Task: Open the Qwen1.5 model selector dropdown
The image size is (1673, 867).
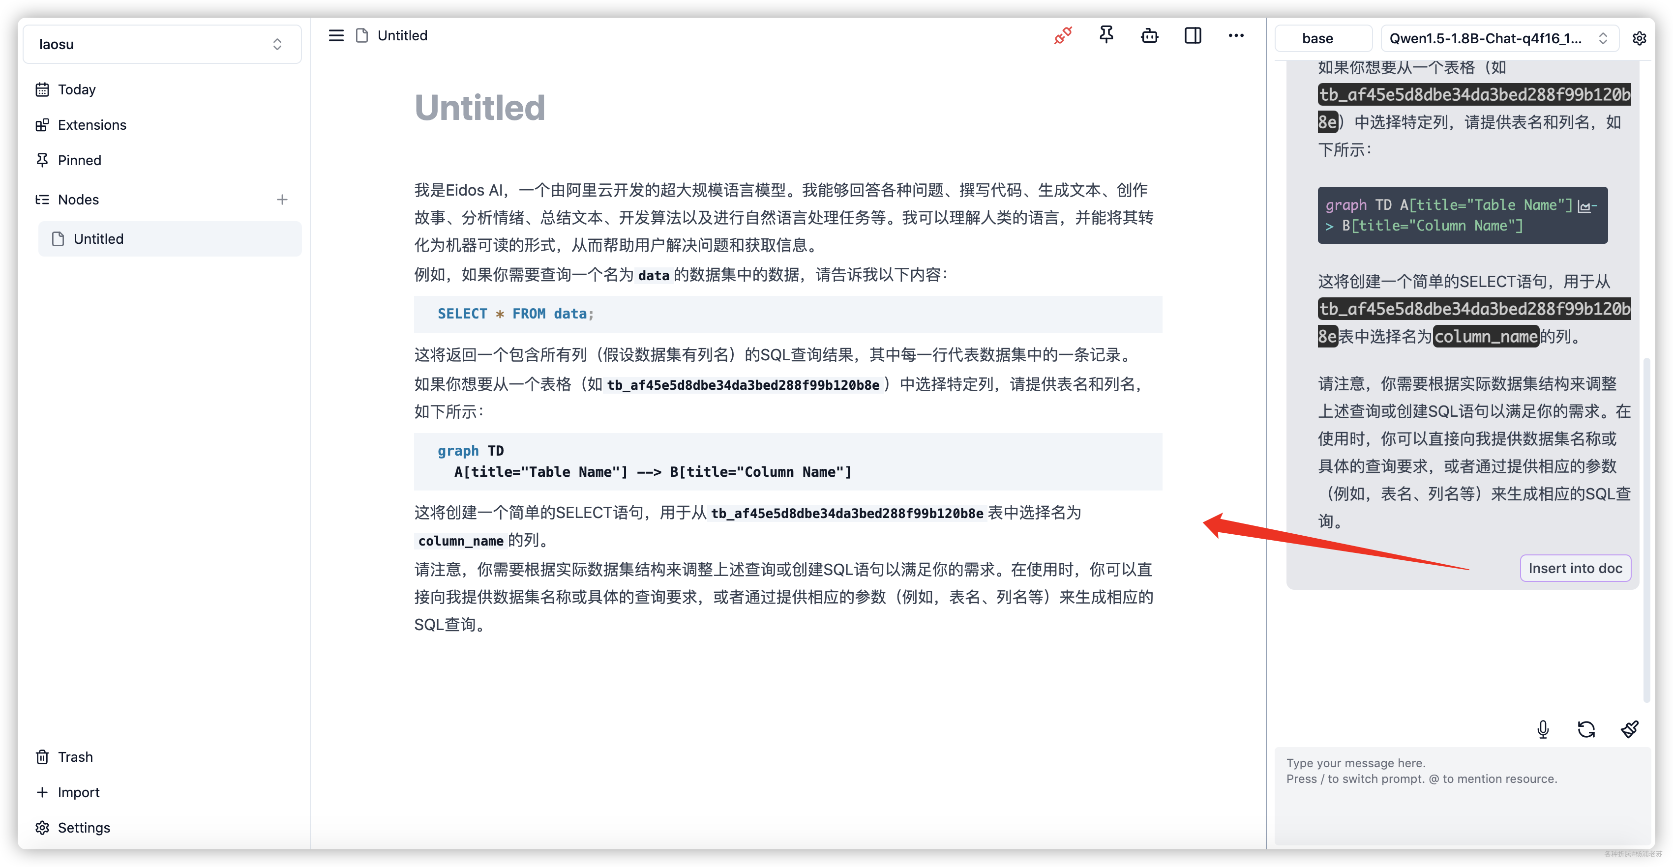Action: point(1498,38)
